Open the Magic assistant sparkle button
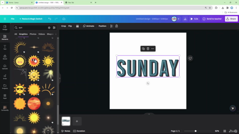Image resolution: width=239 pixels, height=134 pixels. click(x=233, y=108)
